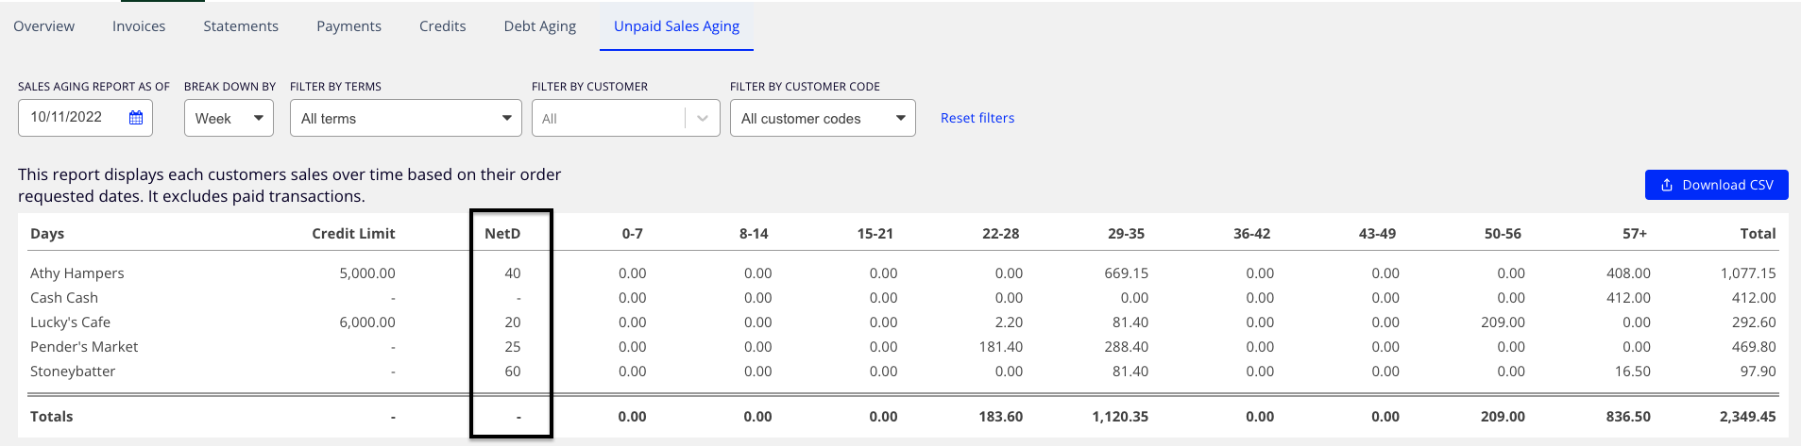Open the Credits tab

(442, 26)
